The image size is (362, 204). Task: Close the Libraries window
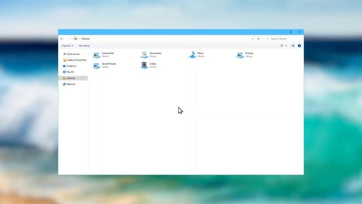(299, 32)
